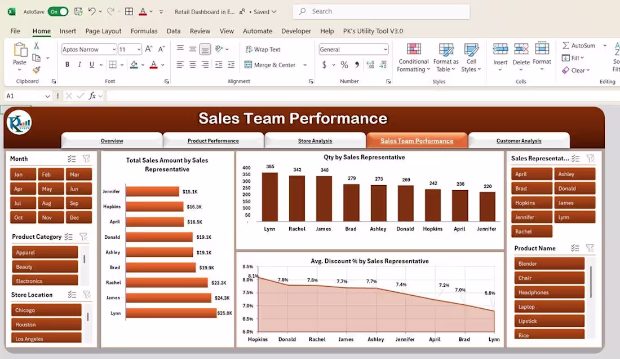
Task: Clear the Store Location slicer filter
Action: [x=87, y=294]
